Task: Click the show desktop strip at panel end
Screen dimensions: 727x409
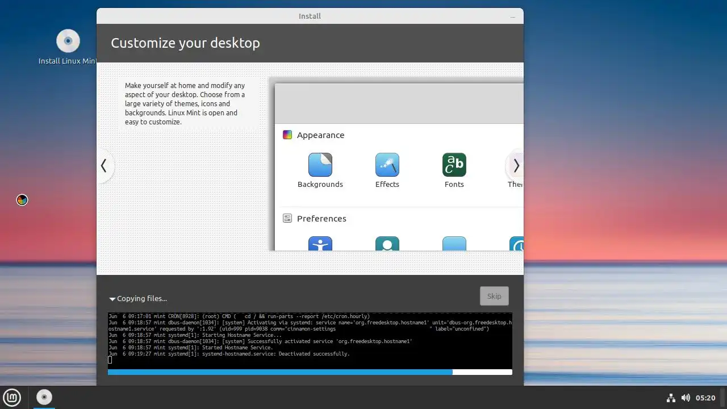Action: [724, 398]
